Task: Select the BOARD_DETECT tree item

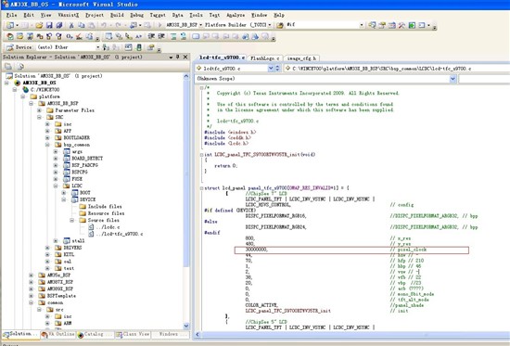Action: pos(87,159)
